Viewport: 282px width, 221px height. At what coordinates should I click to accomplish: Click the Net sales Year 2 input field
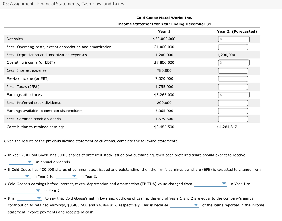click(x=234, y=39)
